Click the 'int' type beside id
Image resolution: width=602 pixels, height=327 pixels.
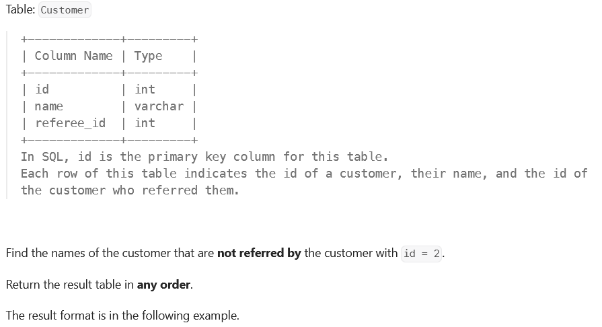pos(145,89)
